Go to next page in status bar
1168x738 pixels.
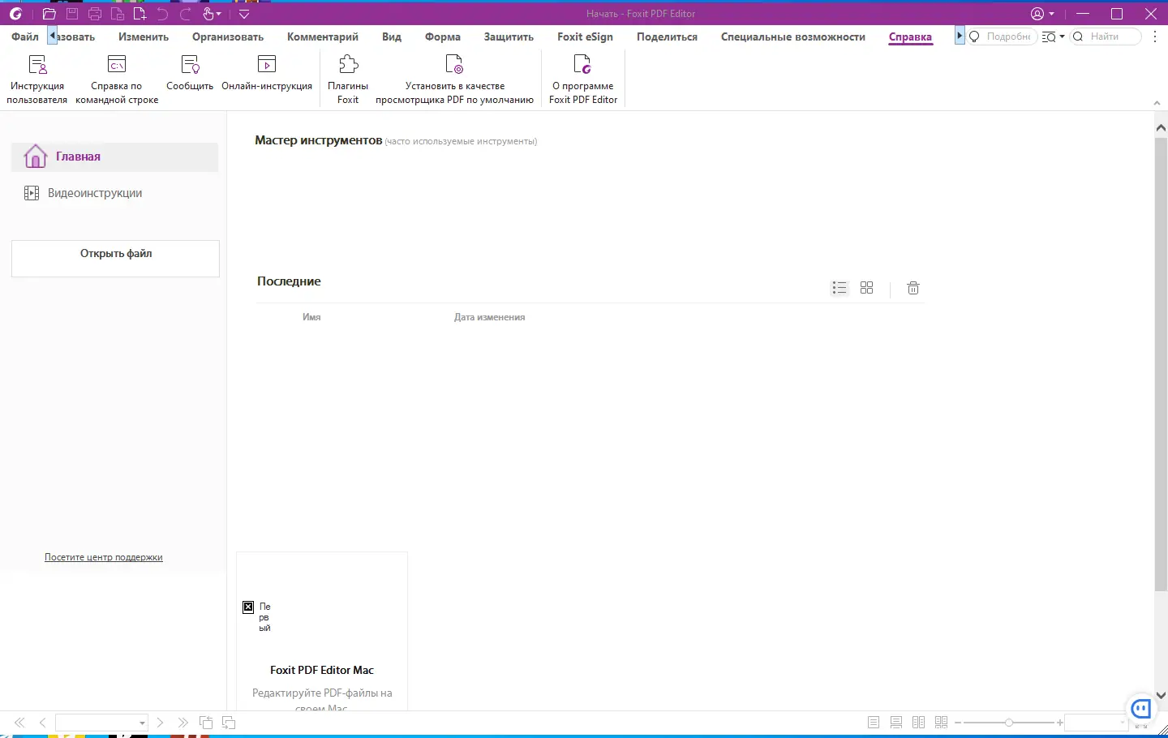pyautogui.click(x=161, y=723)
